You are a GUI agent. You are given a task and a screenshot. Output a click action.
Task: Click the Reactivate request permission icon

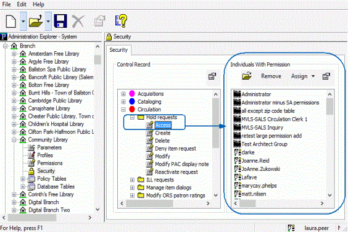tap(149, 172)
